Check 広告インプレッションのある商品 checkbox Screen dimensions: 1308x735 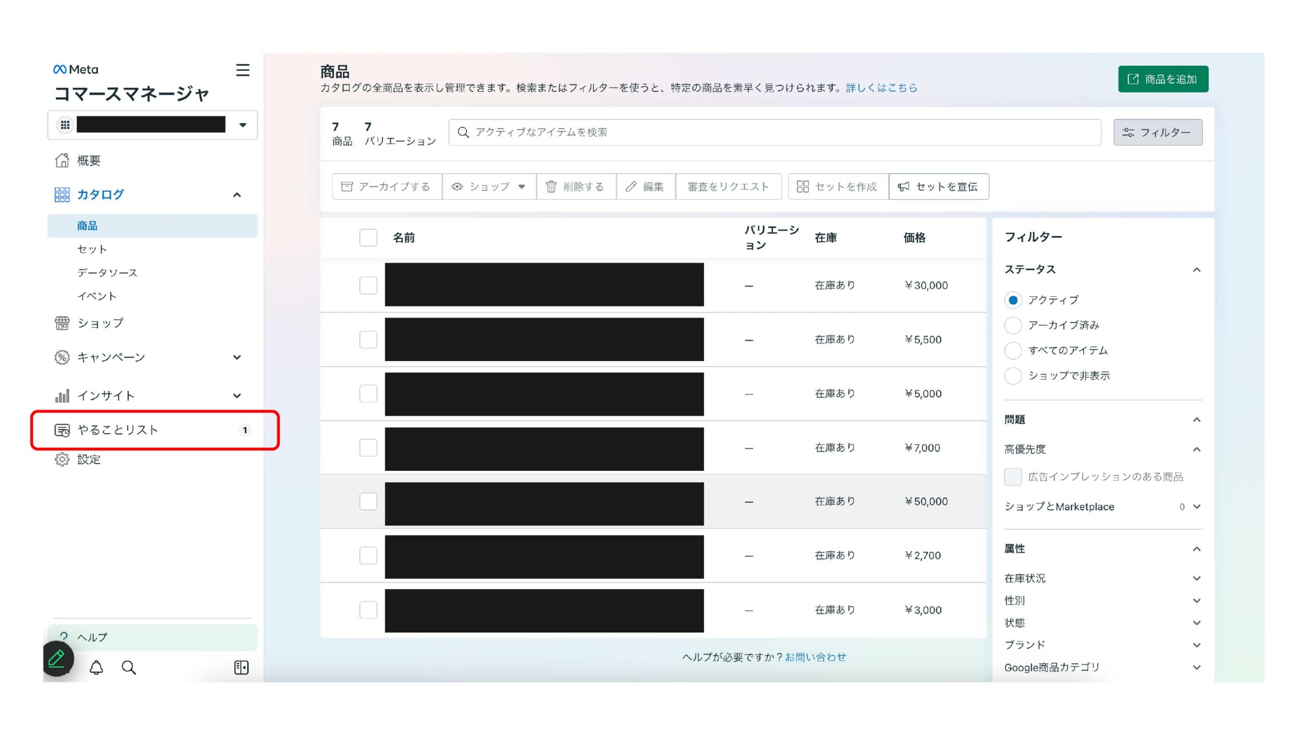point(1013,477)
